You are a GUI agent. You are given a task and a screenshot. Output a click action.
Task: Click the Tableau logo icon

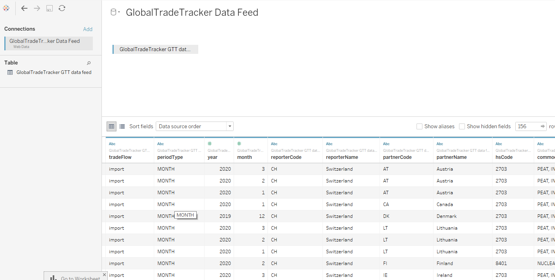pos(6,8)
